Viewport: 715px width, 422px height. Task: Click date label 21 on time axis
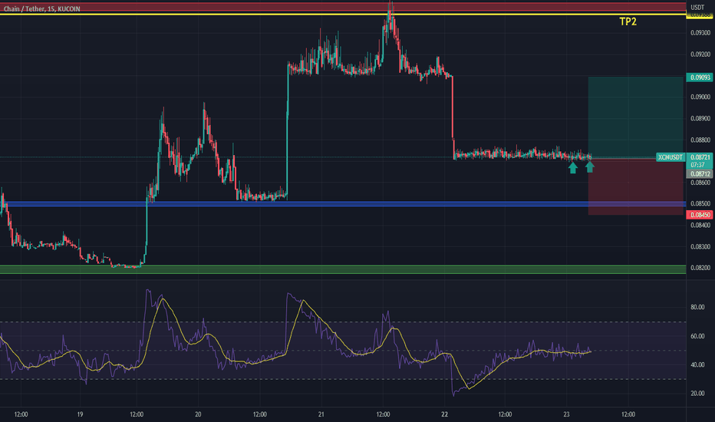click(321, 414)
